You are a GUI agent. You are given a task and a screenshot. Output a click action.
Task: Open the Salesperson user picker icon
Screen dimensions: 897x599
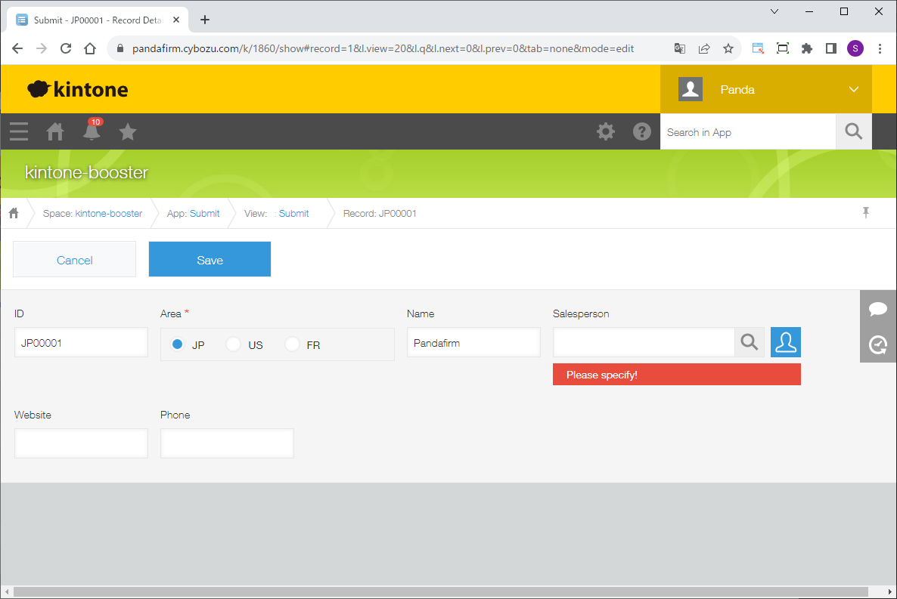point(786,342)
